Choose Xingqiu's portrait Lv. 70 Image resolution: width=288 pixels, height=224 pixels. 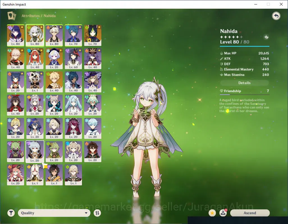[x=74, y=35]
